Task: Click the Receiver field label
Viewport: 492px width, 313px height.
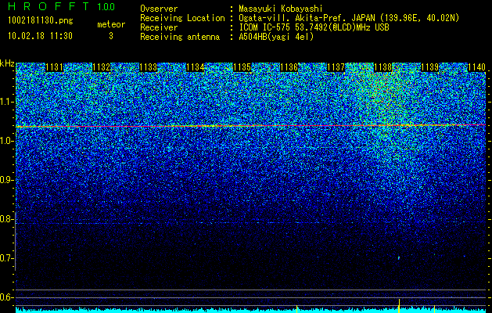Action: [159, 27]
